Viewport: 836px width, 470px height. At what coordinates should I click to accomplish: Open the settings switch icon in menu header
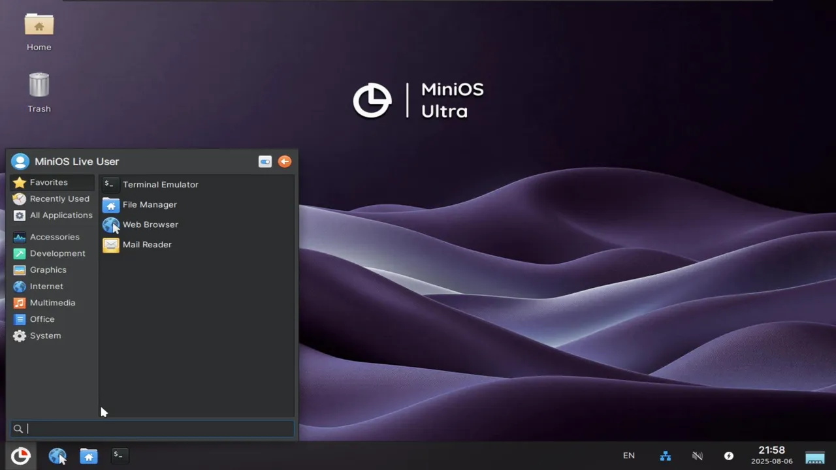pos(265,162)
